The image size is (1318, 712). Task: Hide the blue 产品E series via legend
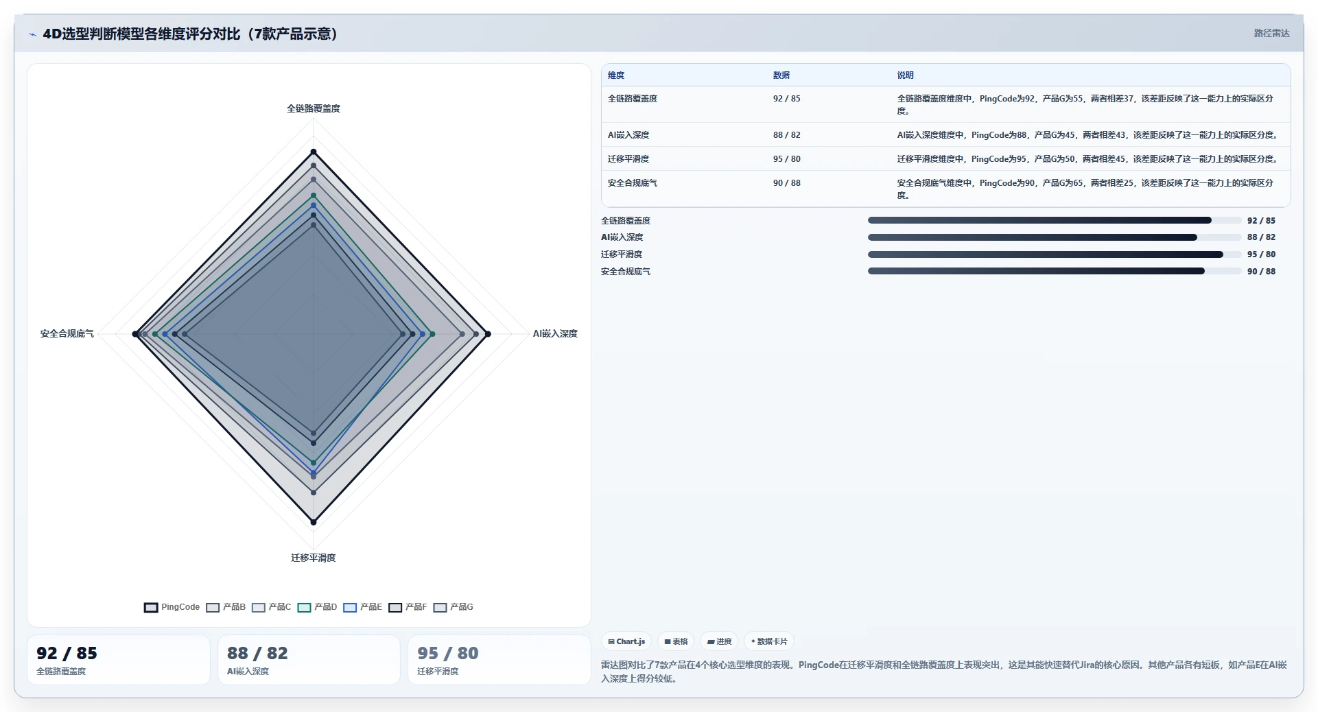(x=362, y=607)
